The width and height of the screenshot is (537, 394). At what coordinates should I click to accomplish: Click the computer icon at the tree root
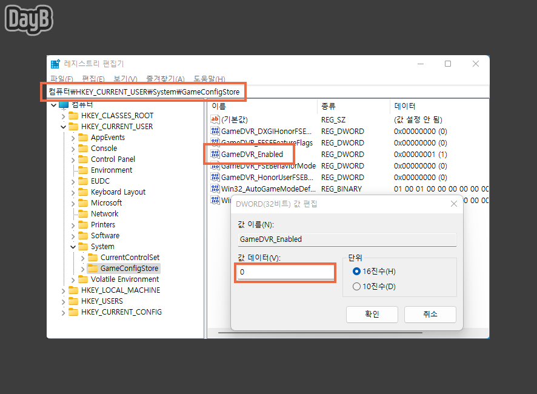pyautogui.click(x=63, y=104)
